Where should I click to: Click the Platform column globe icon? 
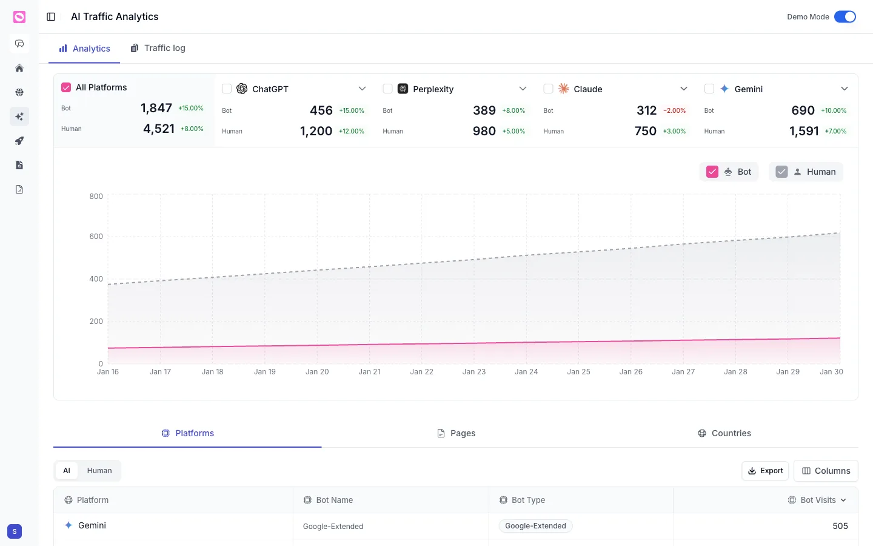[x=69, y=500]
